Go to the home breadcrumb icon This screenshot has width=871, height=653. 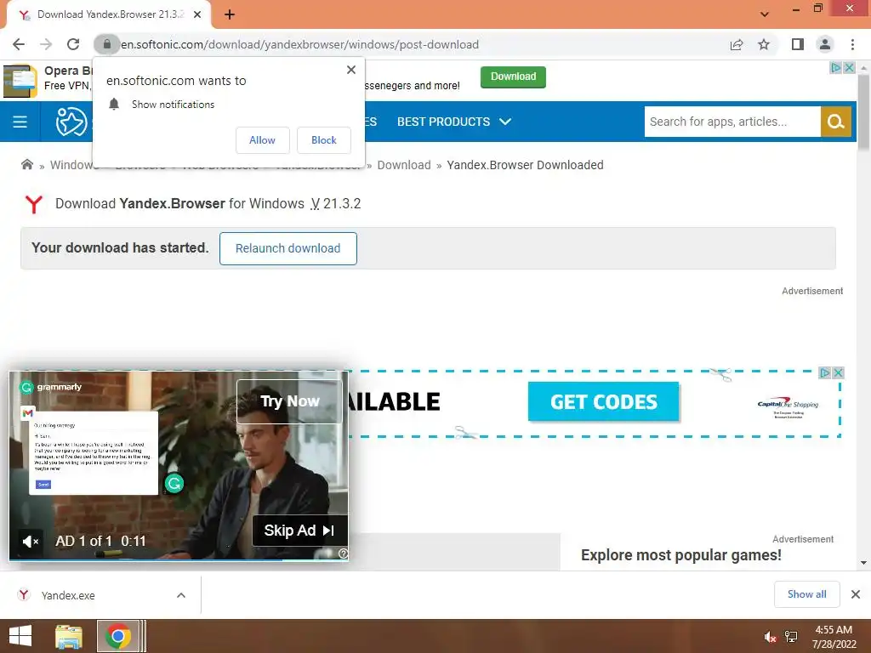(26, 164)
